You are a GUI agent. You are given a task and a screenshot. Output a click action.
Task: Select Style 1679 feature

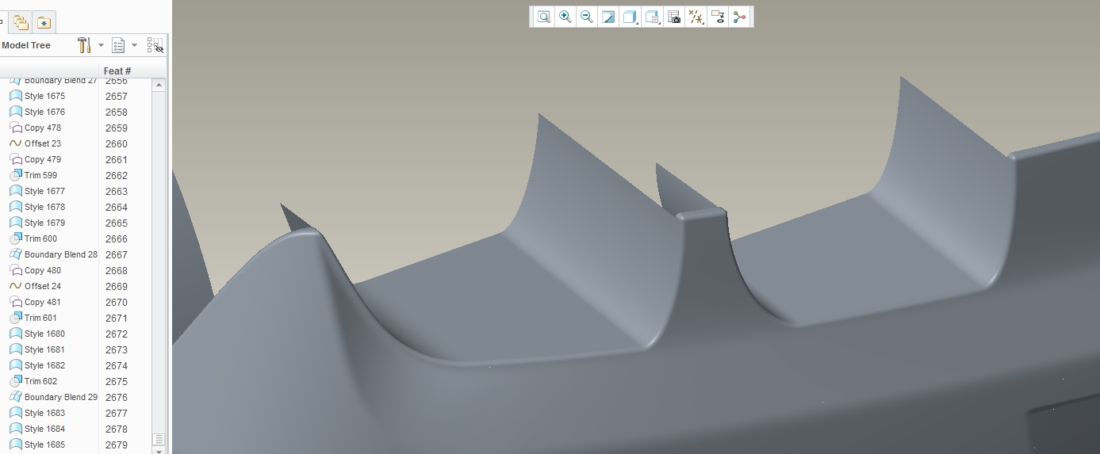tap(44, 223)
